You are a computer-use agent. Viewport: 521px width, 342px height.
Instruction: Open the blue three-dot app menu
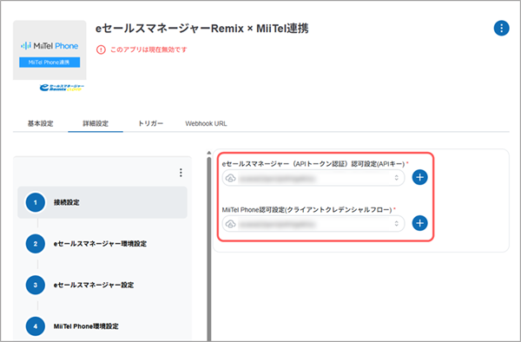click(x=501, y=29)
